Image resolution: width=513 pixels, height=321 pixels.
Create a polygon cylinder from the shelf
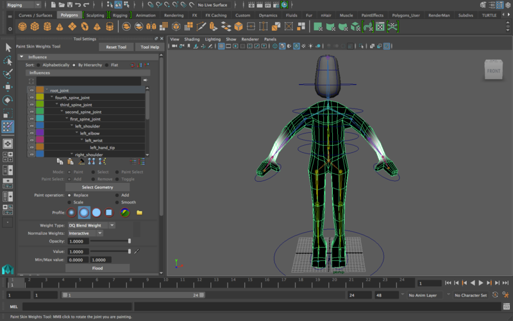tap(47, 26)
